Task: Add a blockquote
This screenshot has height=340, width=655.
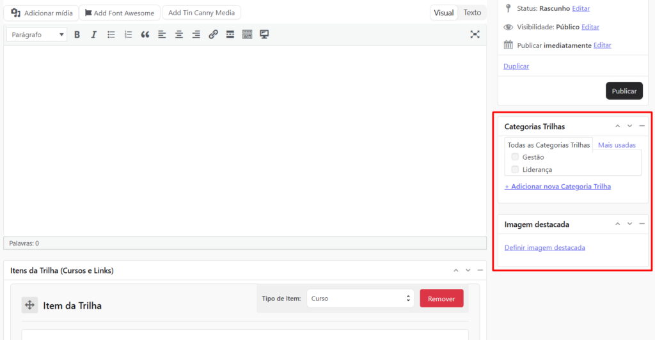Action: (x=145, y=35)
